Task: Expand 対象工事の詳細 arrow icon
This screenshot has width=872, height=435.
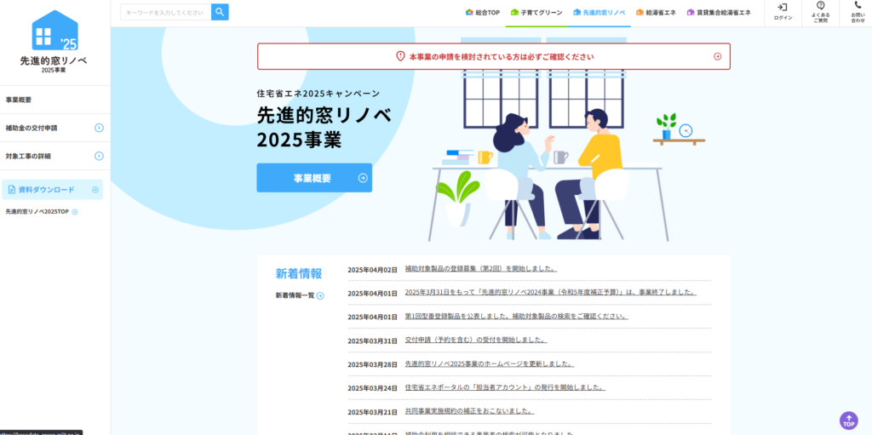Action: (x=99, y=156)
